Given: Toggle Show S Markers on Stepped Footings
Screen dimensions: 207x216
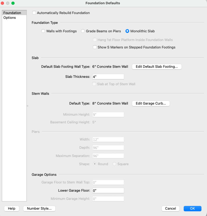Looking at the screenshot, I should [95, 47].
